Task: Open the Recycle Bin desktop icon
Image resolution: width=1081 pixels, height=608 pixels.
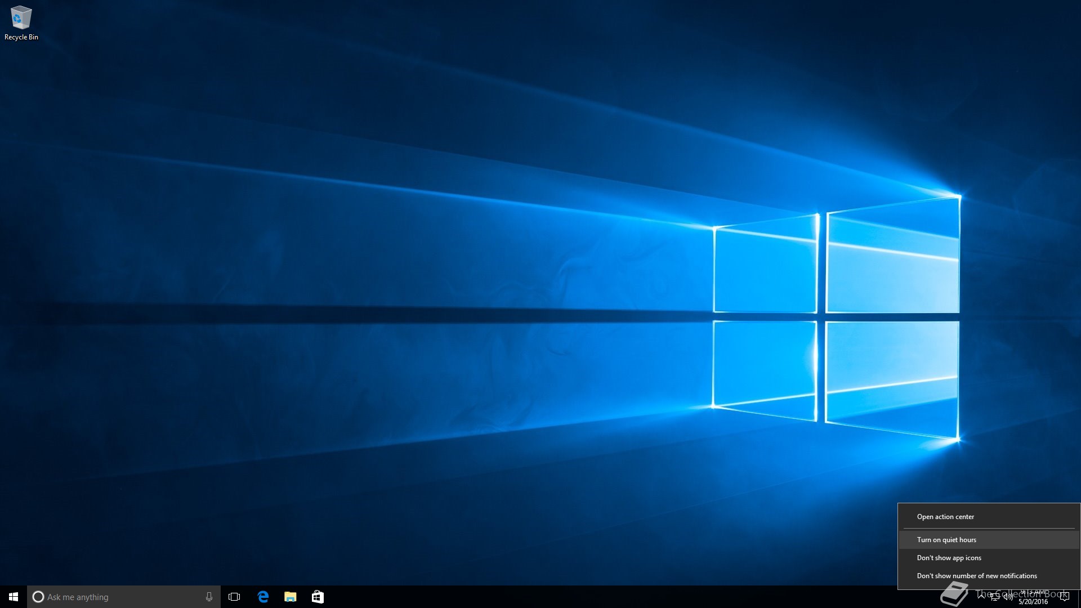Action: (21, 24)
